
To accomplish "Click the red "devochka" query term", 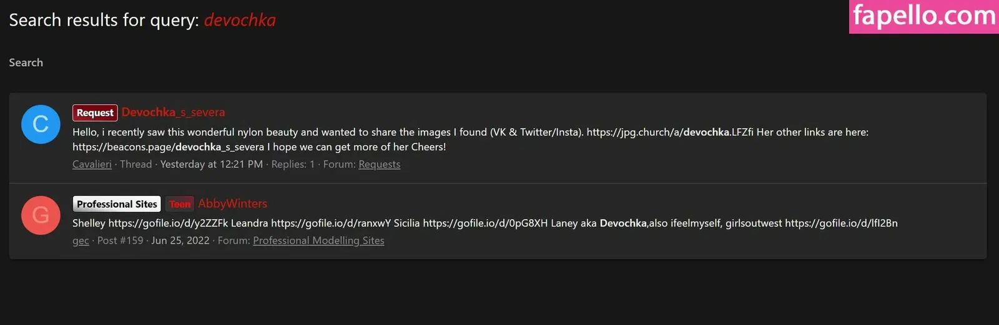I will tap(240, 20).
